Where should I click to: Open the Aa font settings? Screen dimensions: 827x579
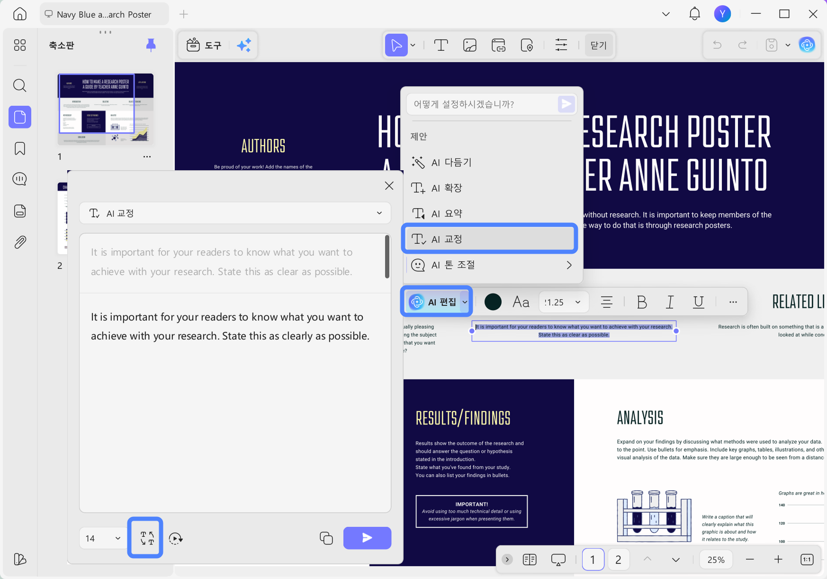(521, 302)
